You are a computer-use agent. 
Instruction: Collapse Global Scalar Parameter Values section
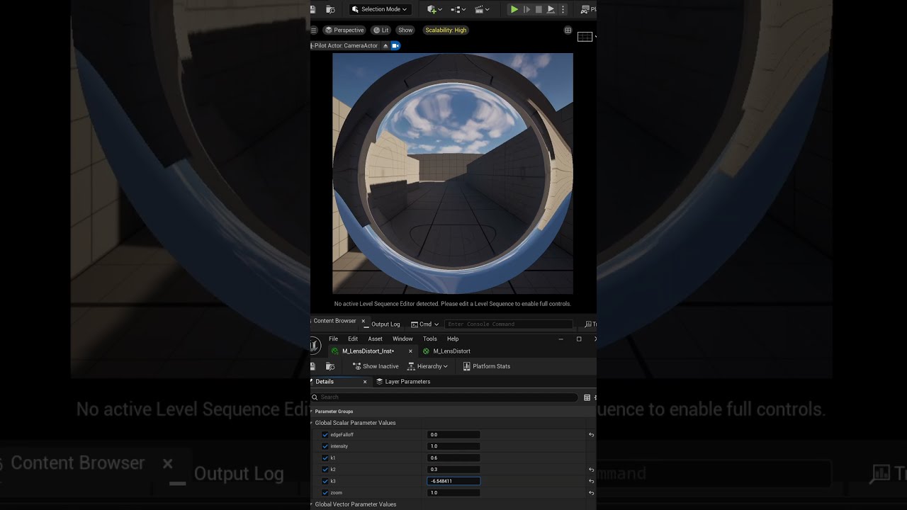pyautogui.click(x=311, y=423)
